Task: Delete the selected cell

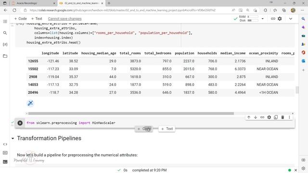Action: coord(282,117)
